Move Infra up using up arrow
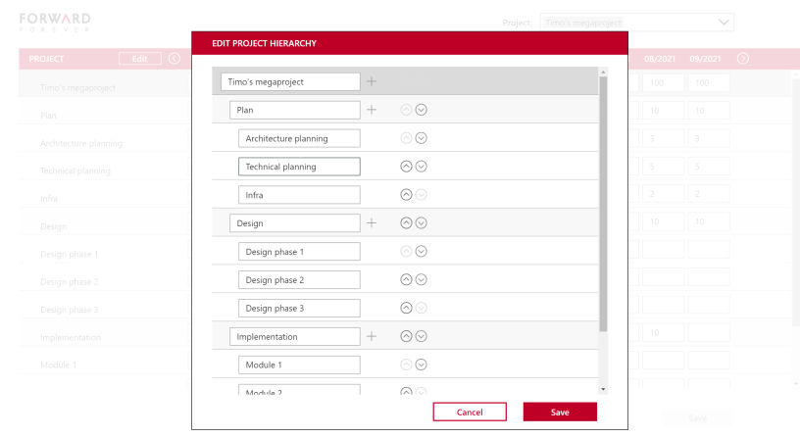The width and height of the screenshot is (800, 438). [407, 195]
